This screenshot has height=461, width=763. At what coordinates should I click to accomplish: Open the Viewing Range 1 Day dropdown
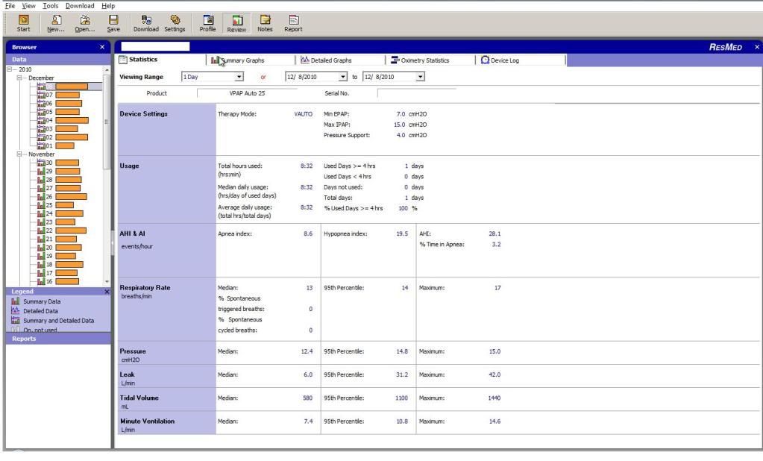pos(239,77)
